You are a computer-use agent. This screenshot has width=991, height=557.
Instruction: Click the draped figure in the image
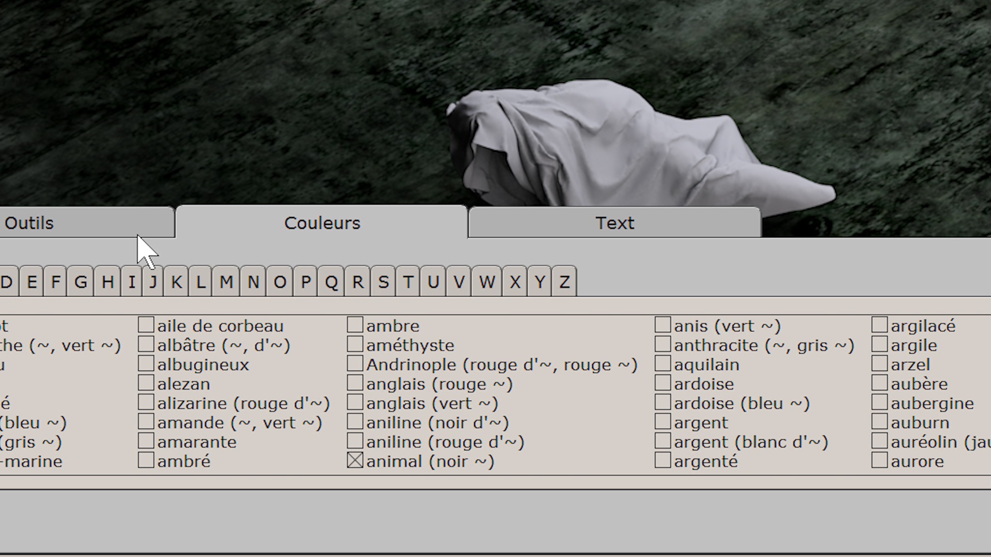(x=605, y=145)
